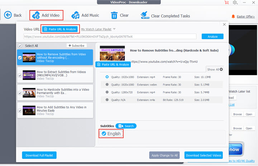Uncheck the English subtitle checkbox
The width and height of the screenshot is (258, 166).
(104, 134)
